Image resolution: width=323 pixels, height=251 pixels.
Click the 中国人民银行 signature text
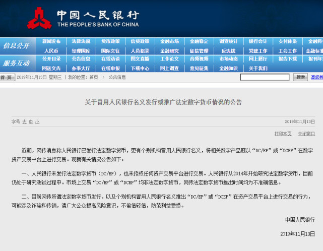(300, 220)
